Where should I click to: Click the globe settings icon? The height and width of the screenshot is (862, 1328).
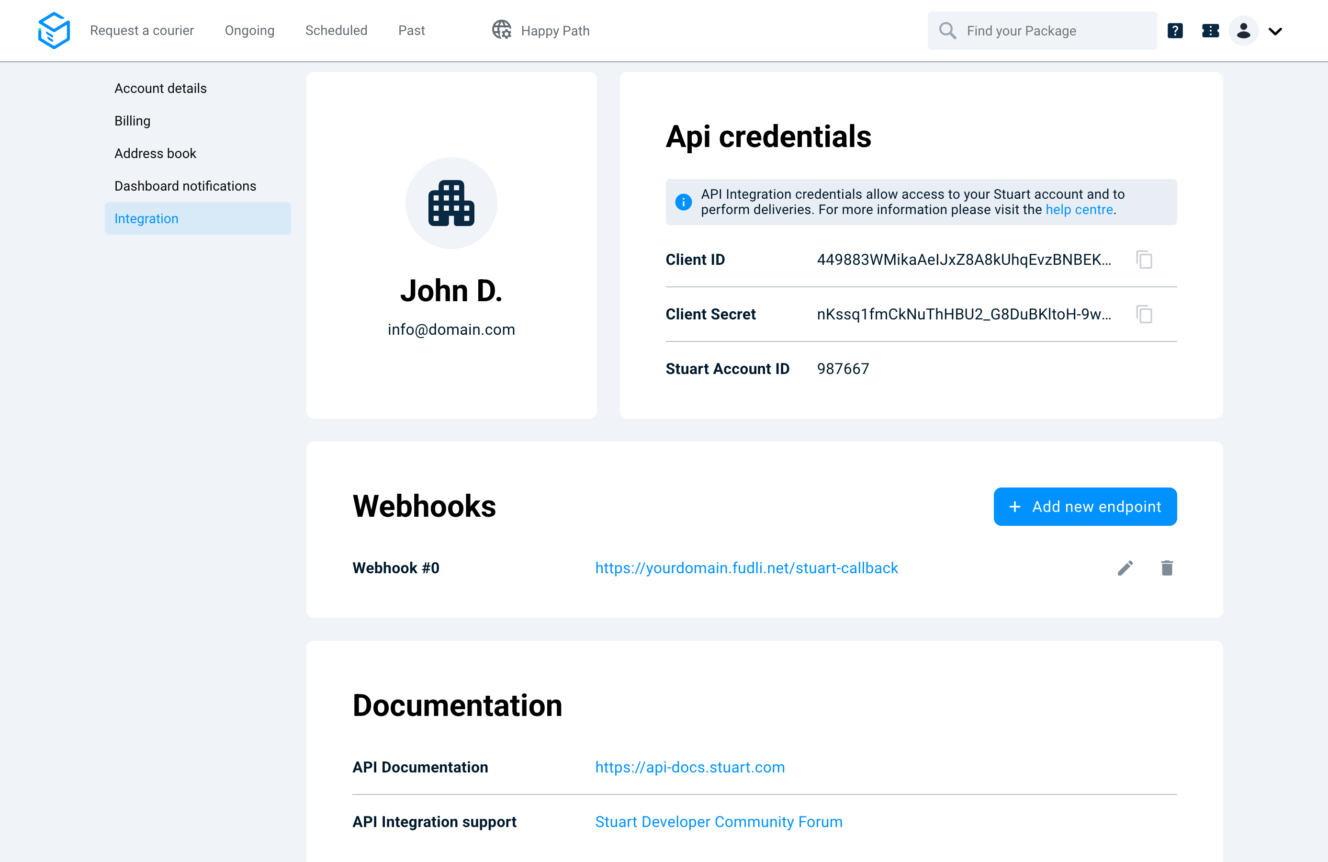point(501,30)
